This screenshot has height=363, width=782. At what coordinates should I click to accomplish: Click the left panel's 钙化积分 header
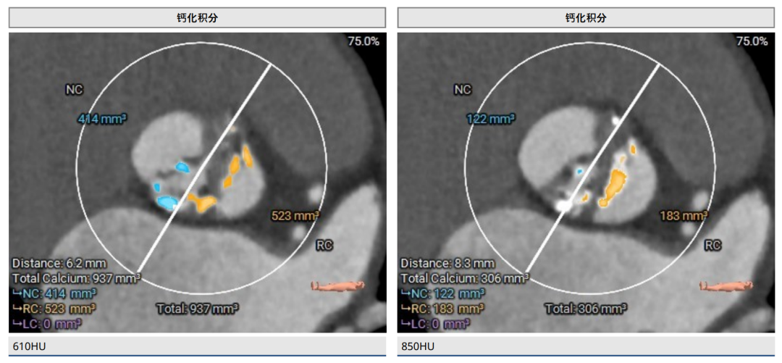tap(198, 18)
